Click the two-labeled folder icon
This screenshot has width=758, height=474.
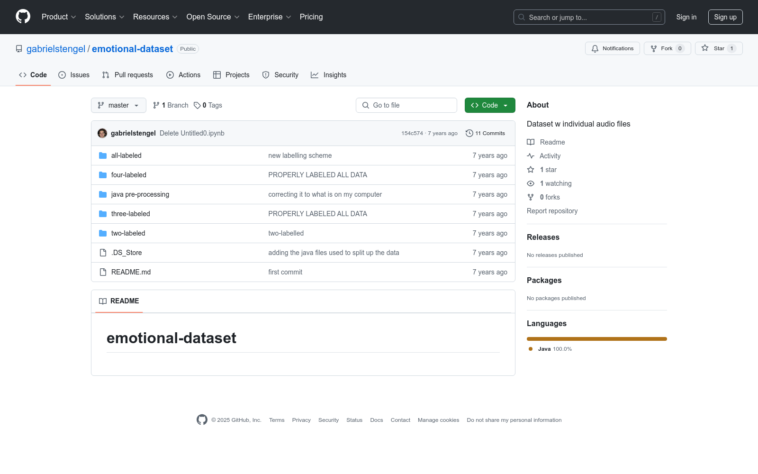[103, 233]
